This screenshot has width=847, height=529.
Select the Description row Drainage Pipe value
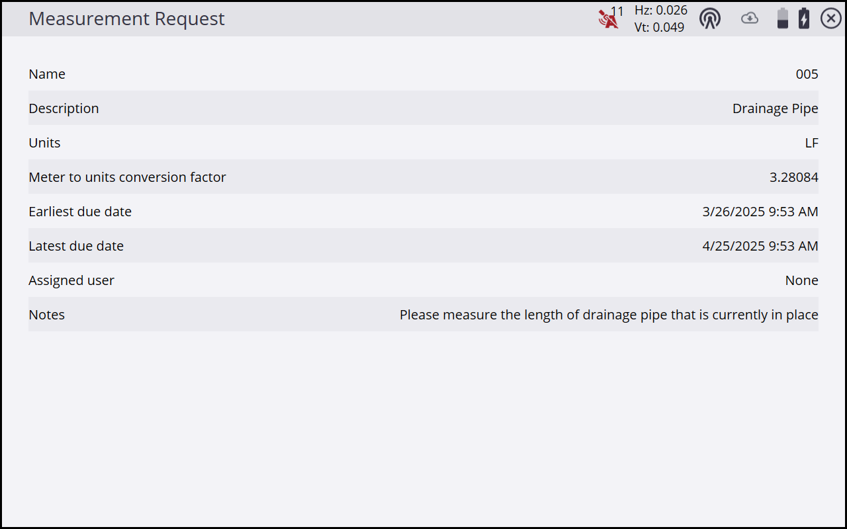(775, 108)
